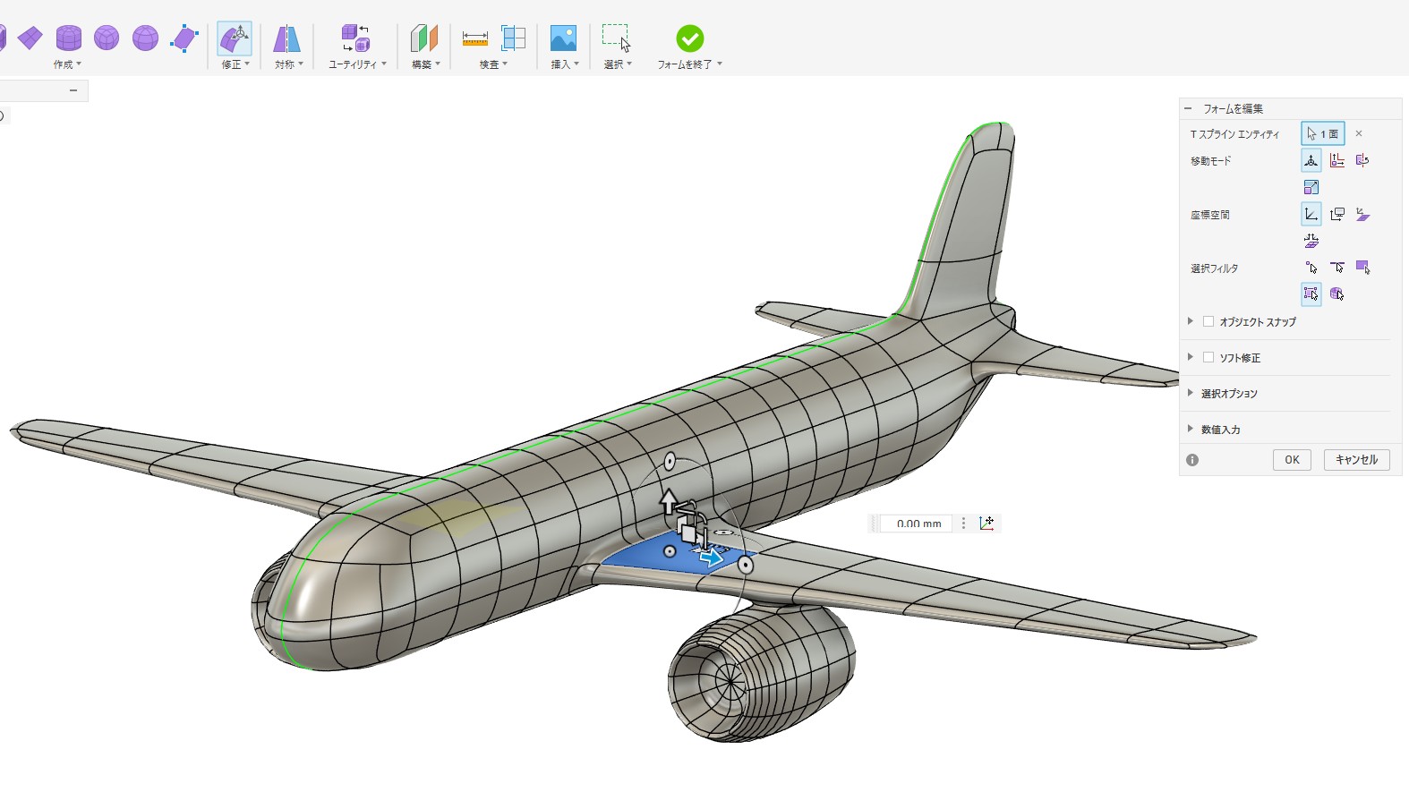The image size is (1409, 792).
Task: Enable the ソフト修正 checkbox
Action: click(x=1208, y=357)
